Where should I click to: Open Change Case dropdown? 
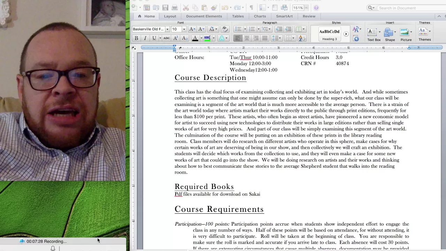pyautogui.click(x=213, y=29)
